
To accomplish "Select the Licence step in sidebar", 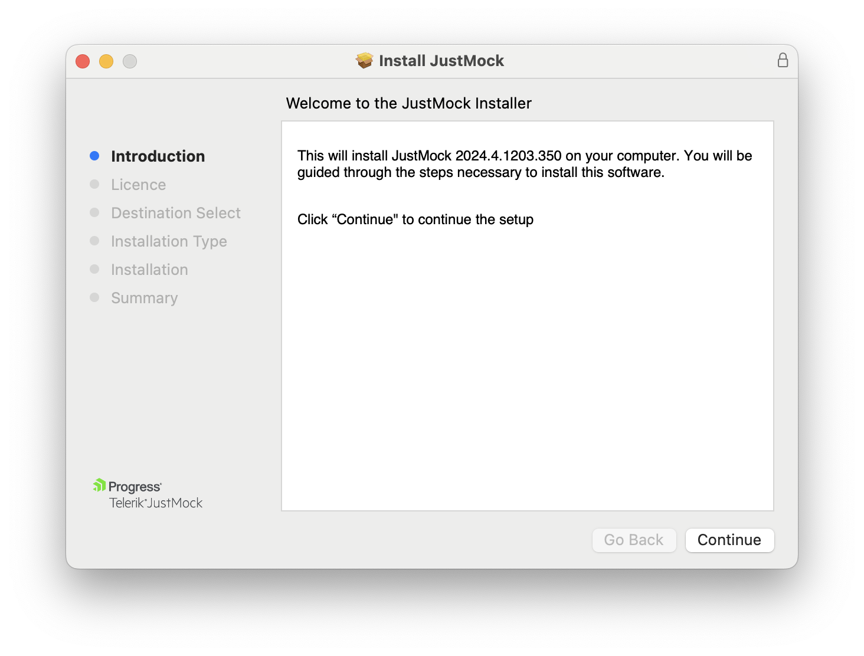I will point(138,185).
